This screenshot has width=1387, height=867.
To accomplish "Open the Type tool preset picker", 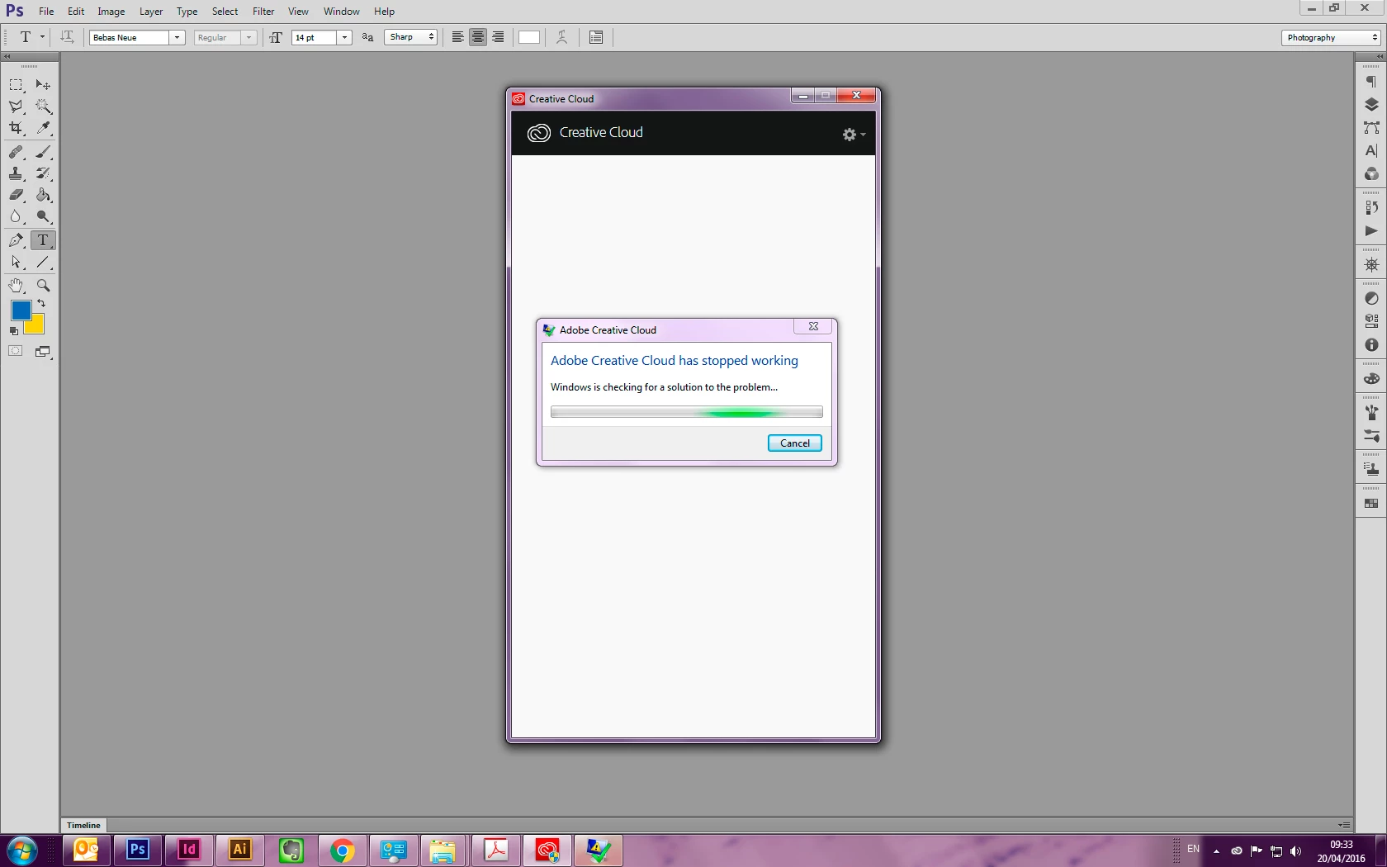I will point(31,37).
